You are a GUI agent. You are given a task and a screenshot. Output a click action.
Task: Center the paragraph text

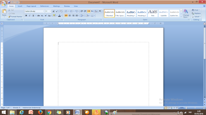70,16
